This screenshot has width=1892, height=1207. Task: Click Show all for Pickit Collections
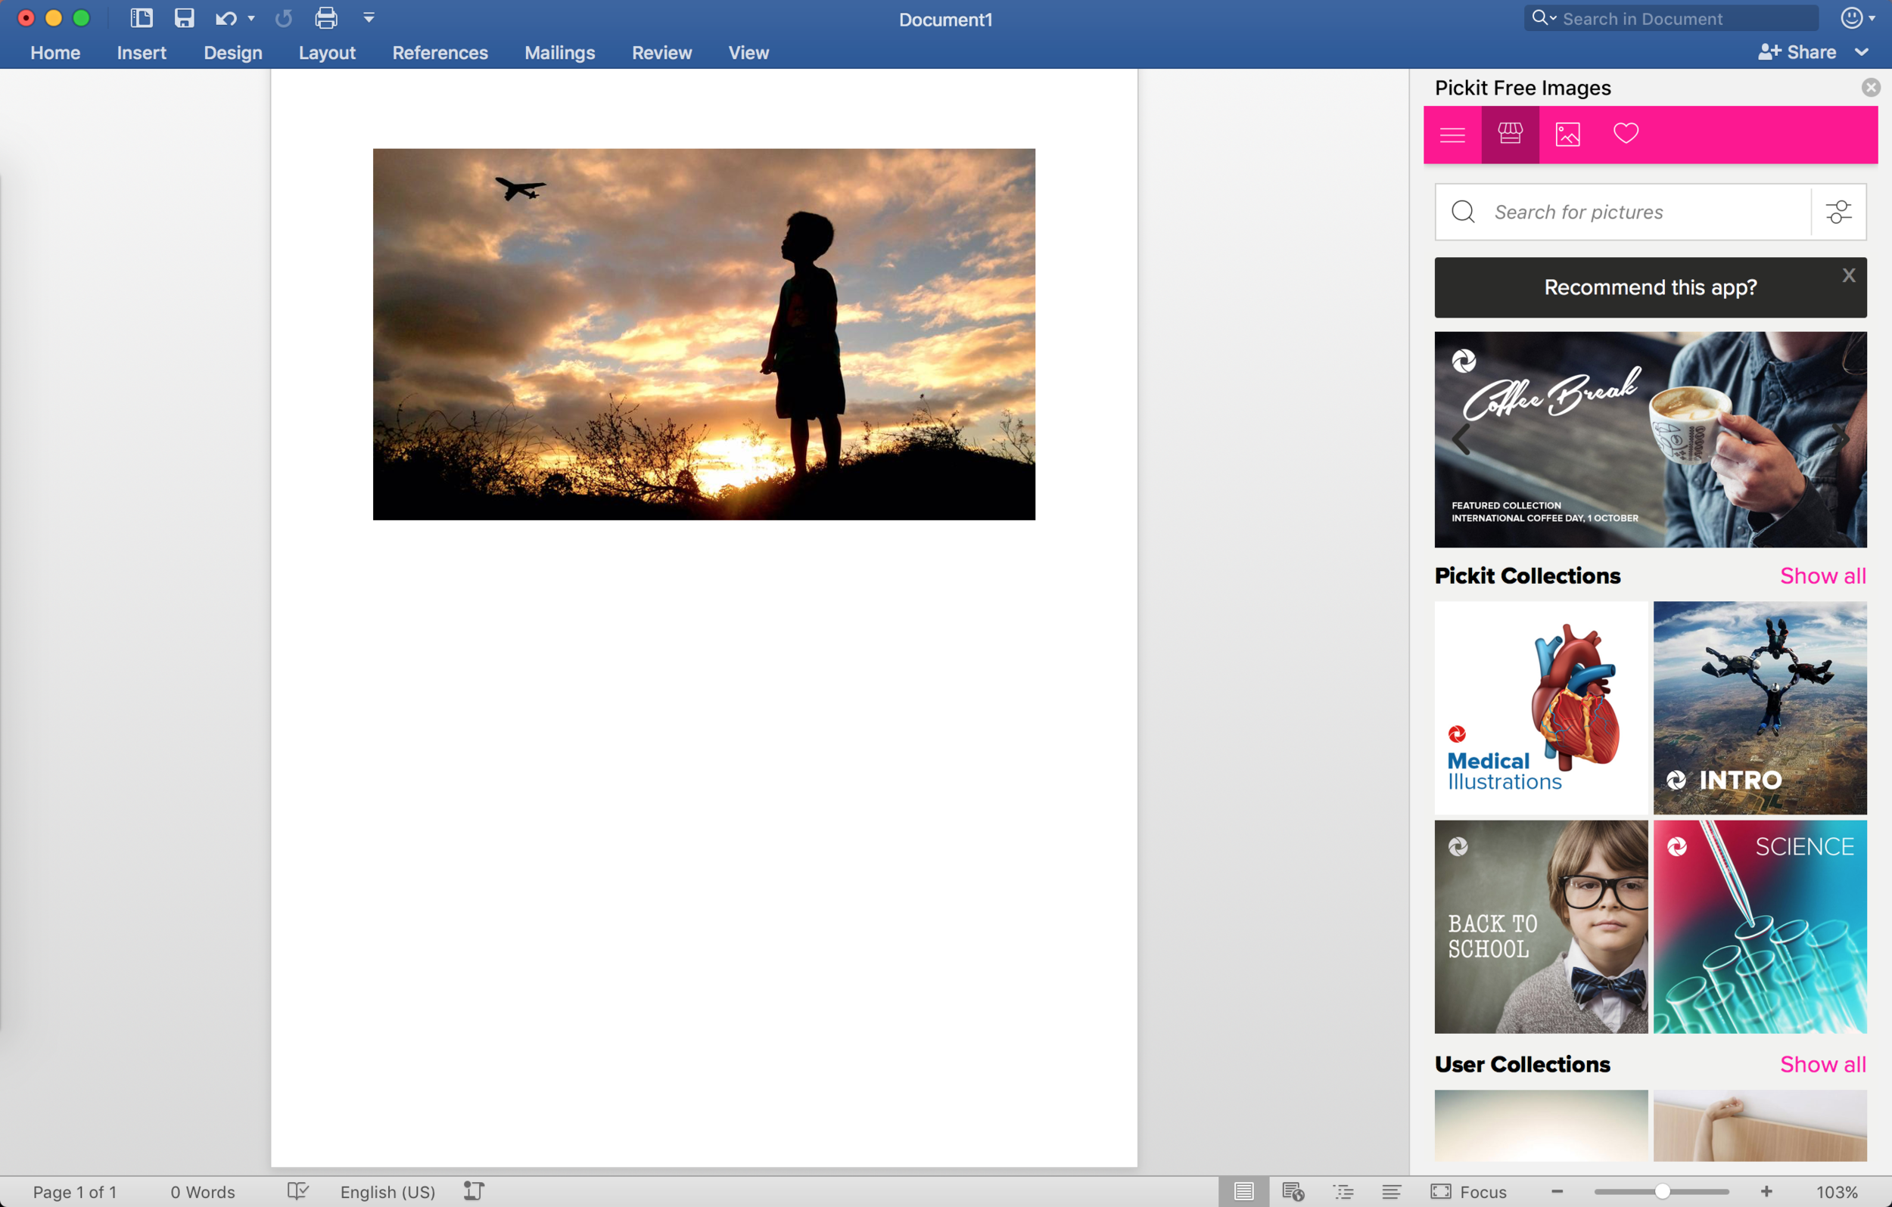tap(1822, 576)
